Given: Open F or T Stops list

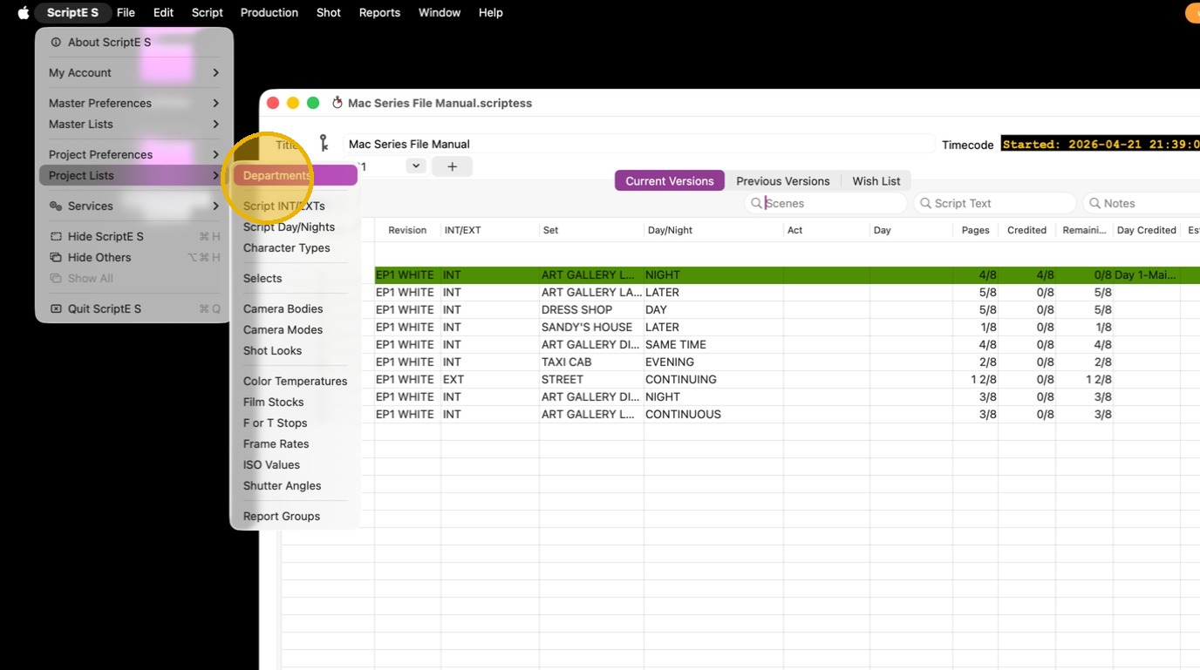Looking at the screenshot, I should [x=295, y=423].
